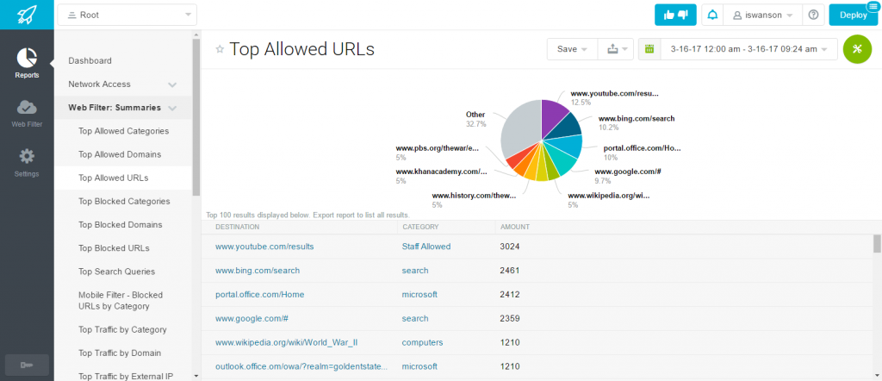Select Top Blocked Categories report

[x=124, y=202]
